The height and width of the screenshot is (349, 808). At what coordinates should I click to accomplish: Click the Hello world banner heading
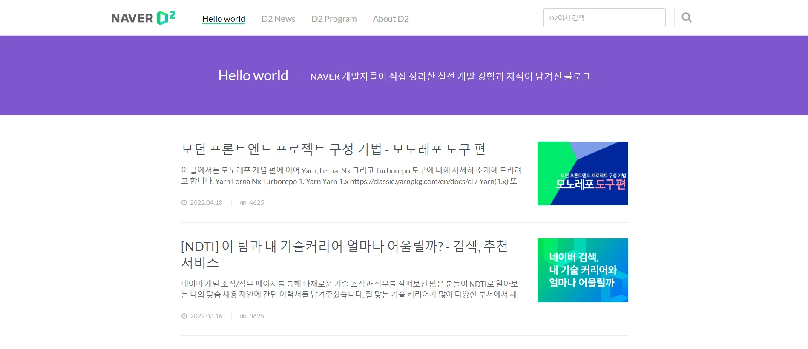(x=253, y=75)
